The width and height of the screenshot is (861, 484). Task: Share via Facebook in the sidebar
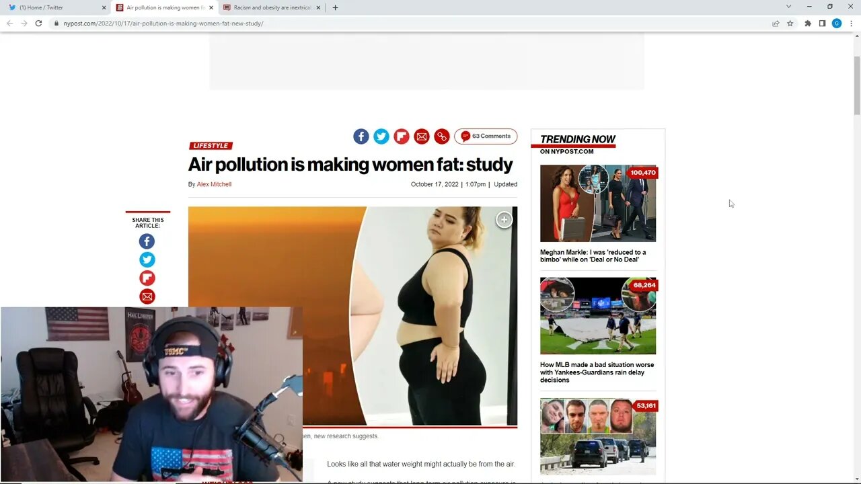[x=147, y=241]
